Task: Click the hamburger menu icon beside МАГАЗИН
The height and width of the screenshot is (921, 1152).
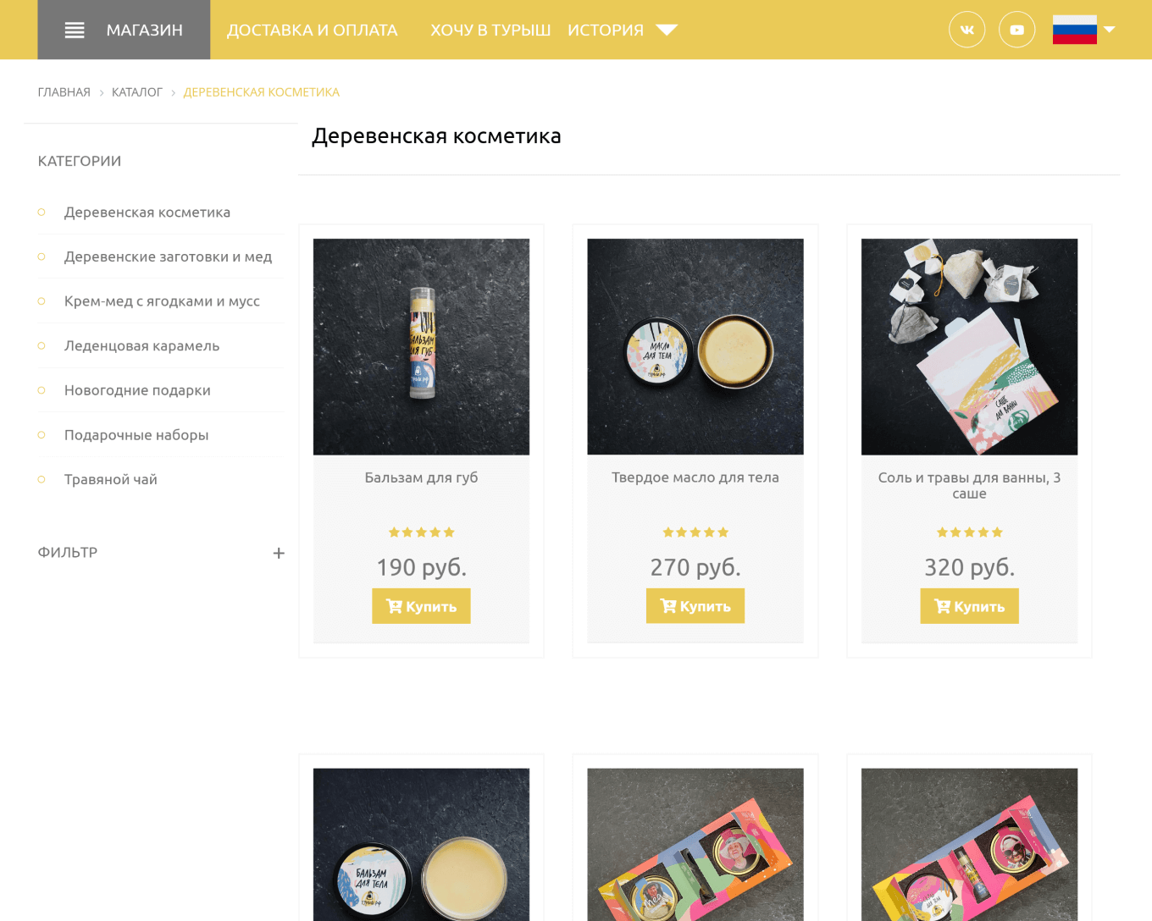Action: [75, 30]
